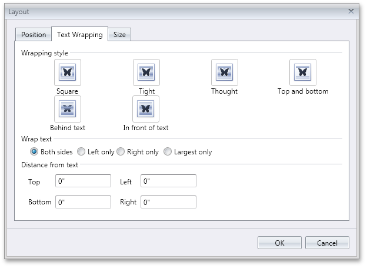Enable the Both sides radio button
Screen dimensions: 367x268
point(34,152)
